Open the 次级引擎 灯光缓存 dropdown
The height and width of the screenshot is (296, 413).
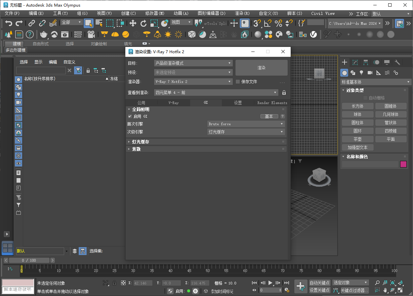tap(246, 132)
